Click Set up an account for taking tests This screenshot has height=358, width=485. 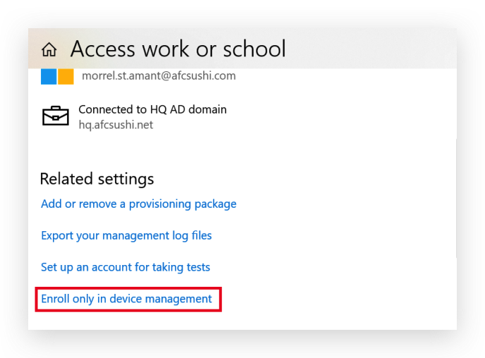tap(125, 267)
